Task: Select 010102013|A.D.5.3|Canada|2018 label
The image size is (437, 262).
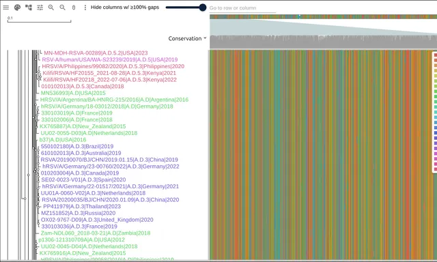Action: tap(83, 87)
